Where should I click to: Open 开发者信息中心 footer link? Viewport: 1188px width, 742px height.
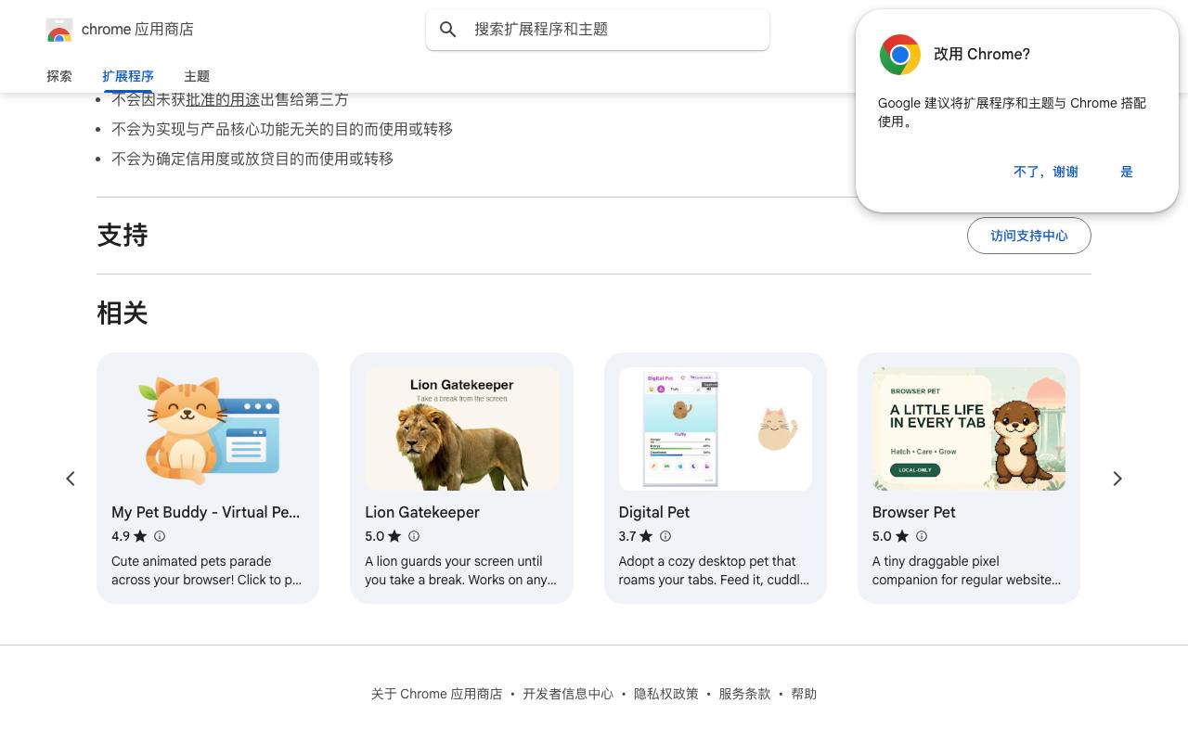click(x=568, y=694)
